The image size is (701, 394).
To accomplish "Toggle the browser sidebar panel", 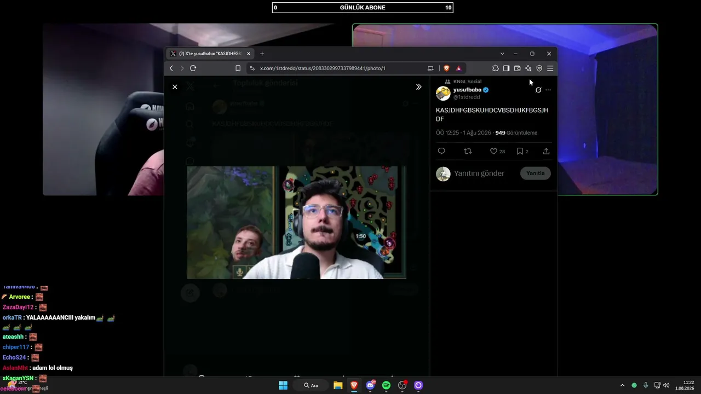I will pos(506,68).
